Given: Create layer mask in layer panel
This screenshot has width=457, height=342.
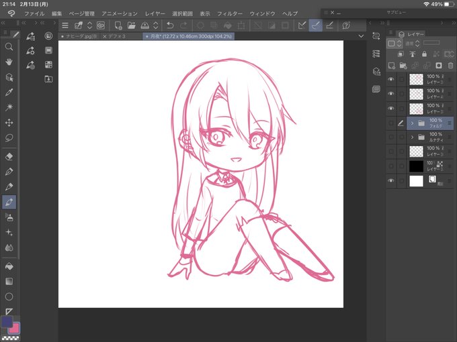Looking at the screenshot, I should coord(439,66).
